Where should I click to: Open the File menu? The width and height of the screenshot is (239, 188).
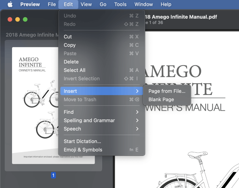52,4
